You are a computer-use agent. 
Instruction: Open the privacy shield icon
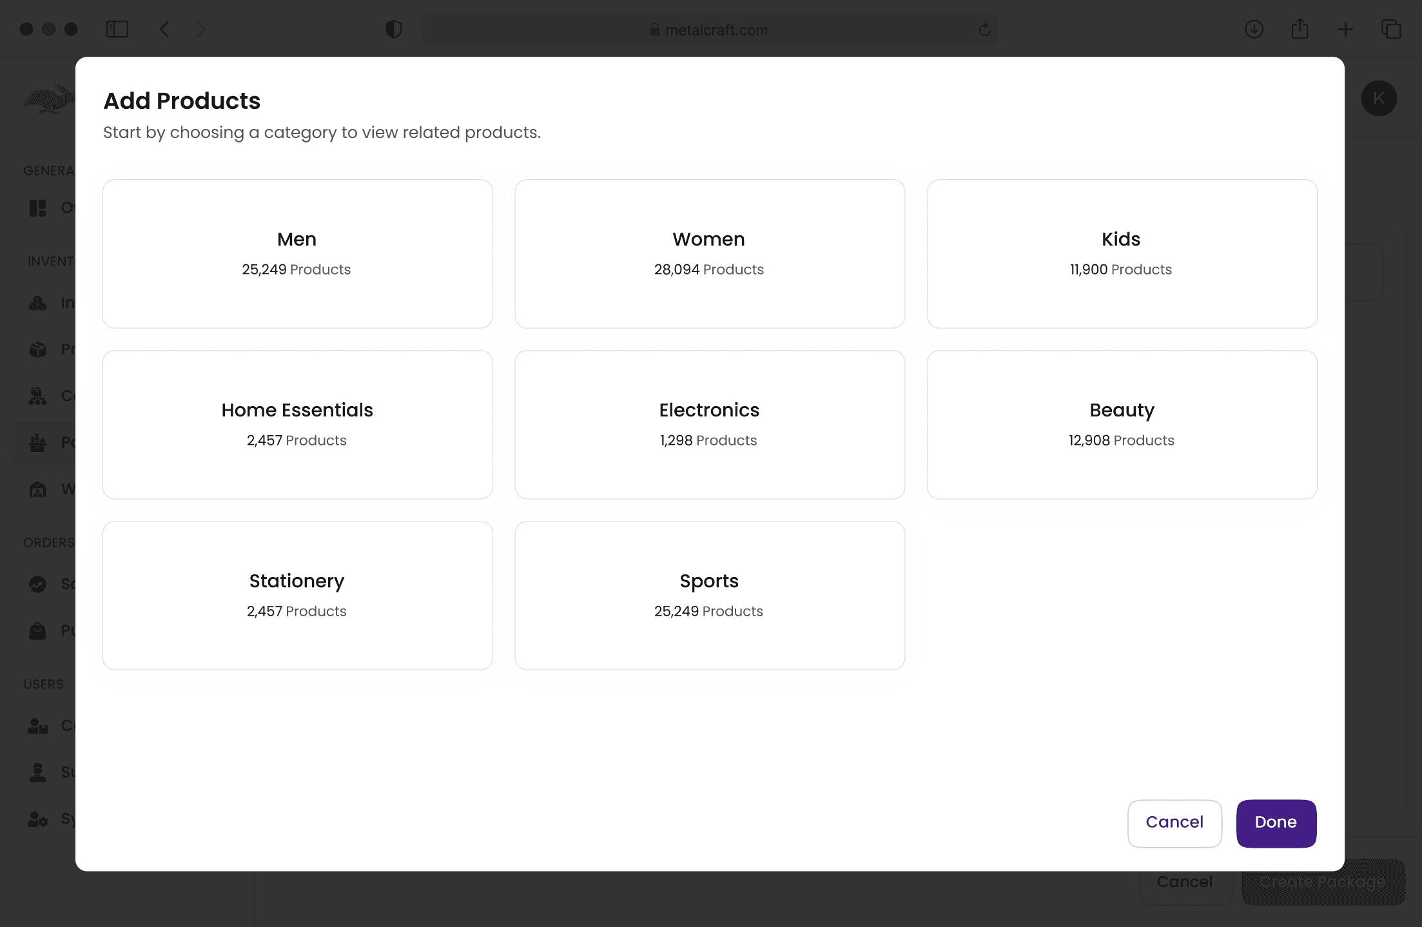[x=393, y=29]
